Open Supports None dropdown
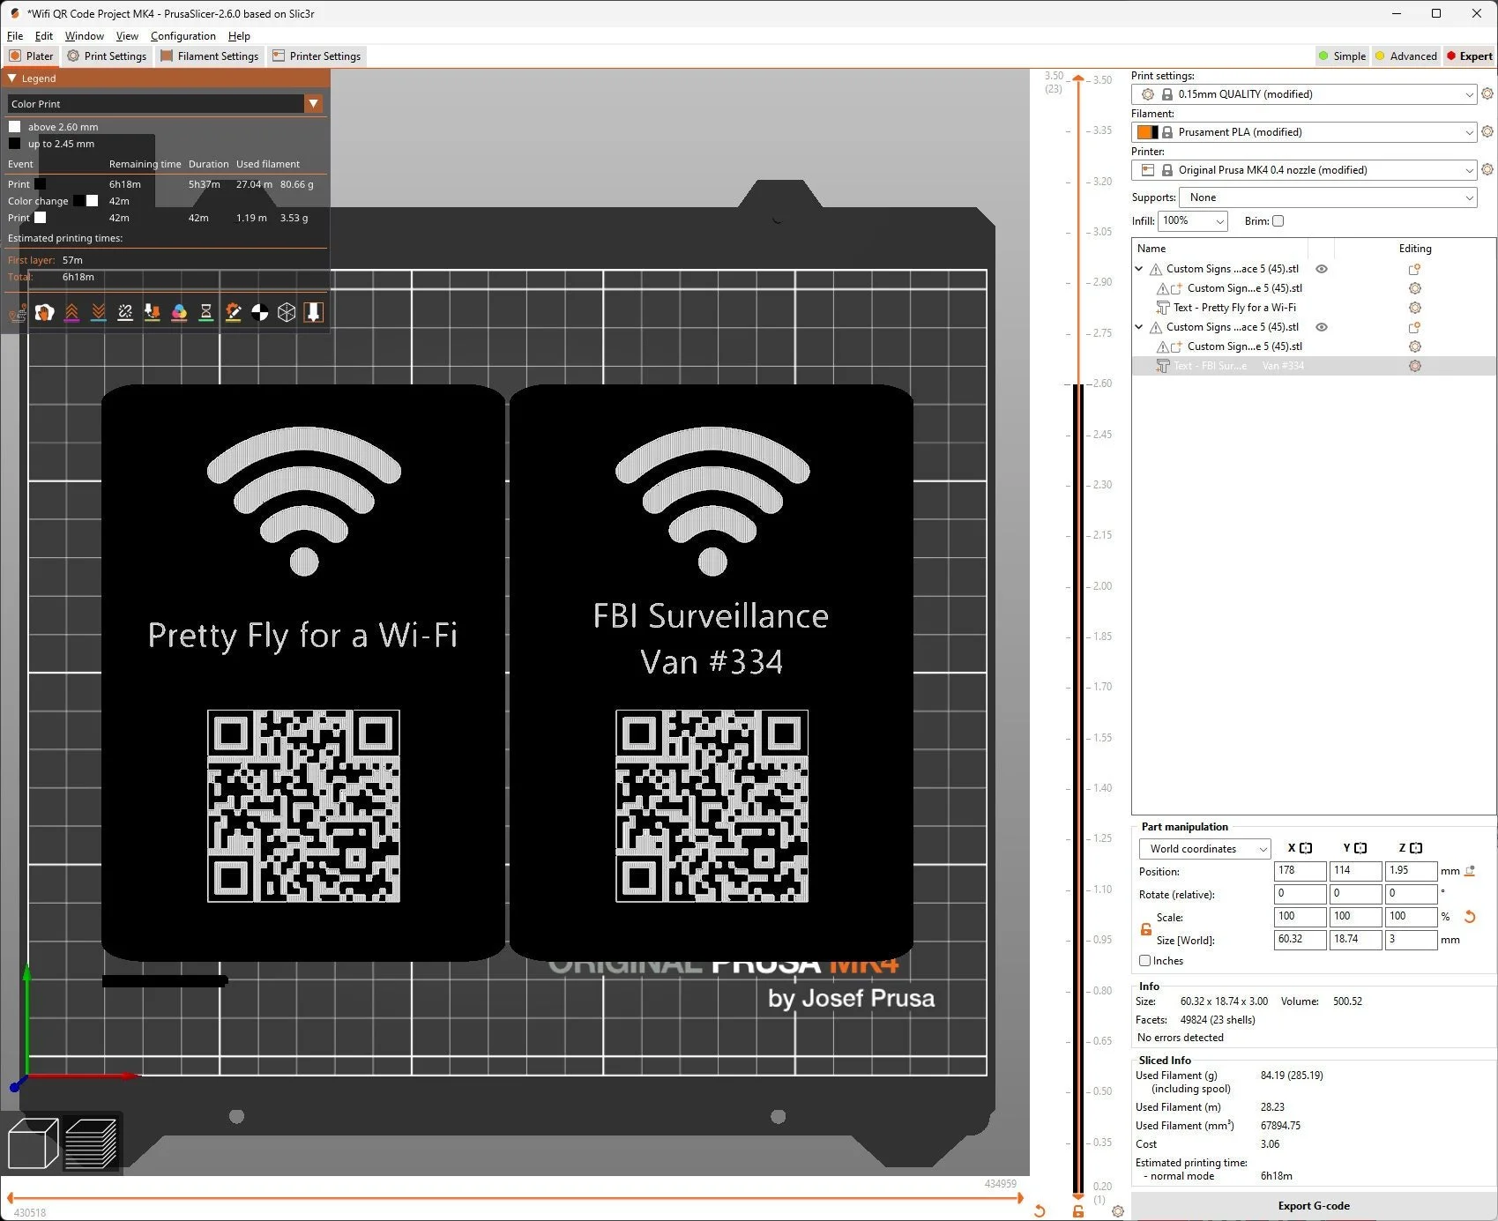Screen dimensions: 1498x1221 coord(1328,197)
